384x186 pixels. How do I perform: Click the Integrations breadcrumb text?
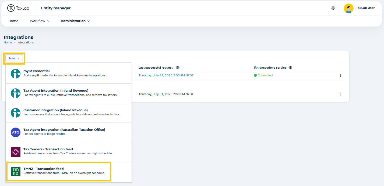(x=26, y=42)
